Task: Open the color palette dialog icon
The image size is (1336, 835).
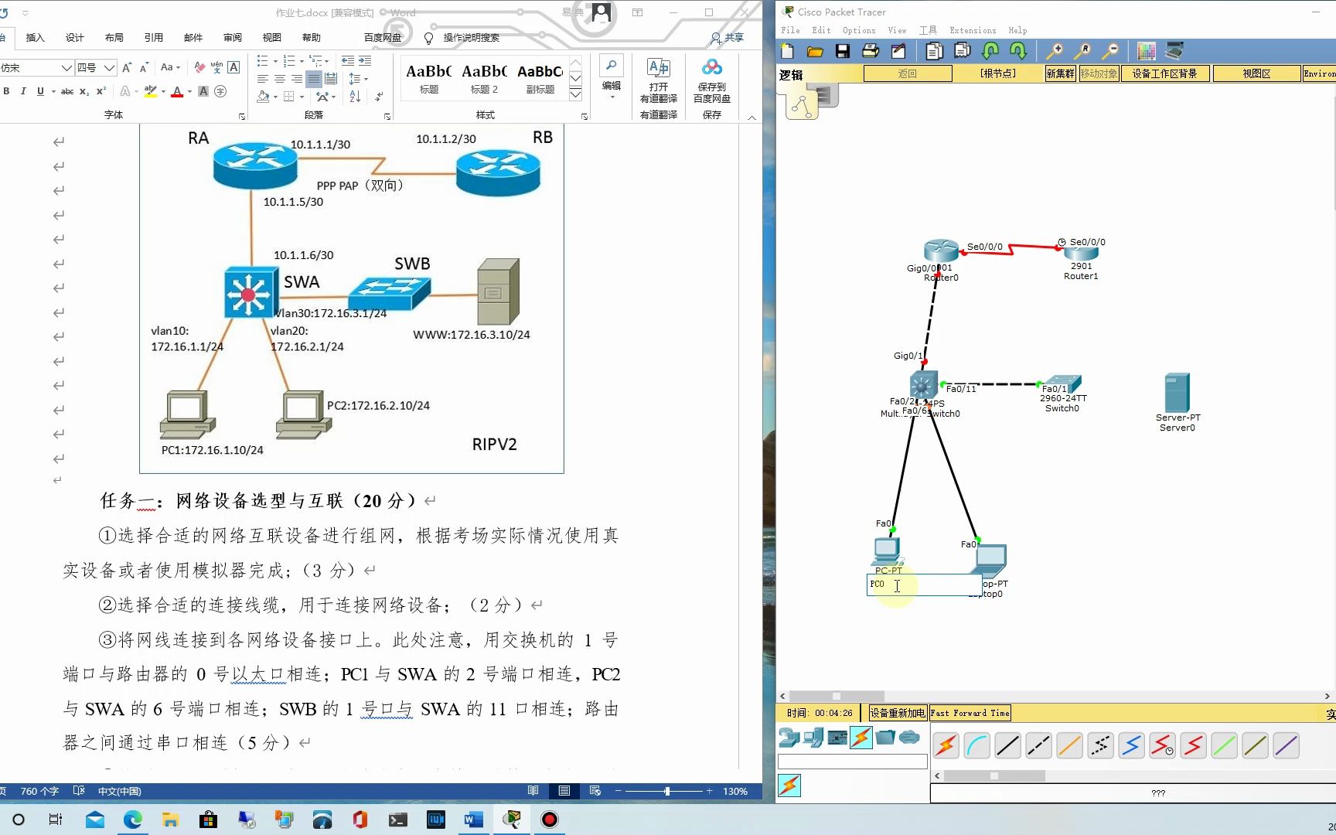Action: coord(1147,50)
